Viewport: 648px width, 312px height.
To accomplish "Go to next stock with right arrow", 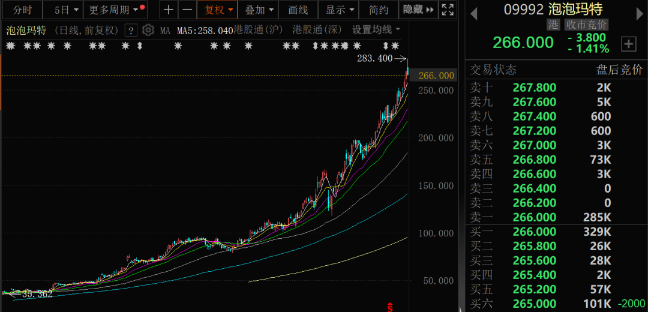I will [x=639, y=12].
